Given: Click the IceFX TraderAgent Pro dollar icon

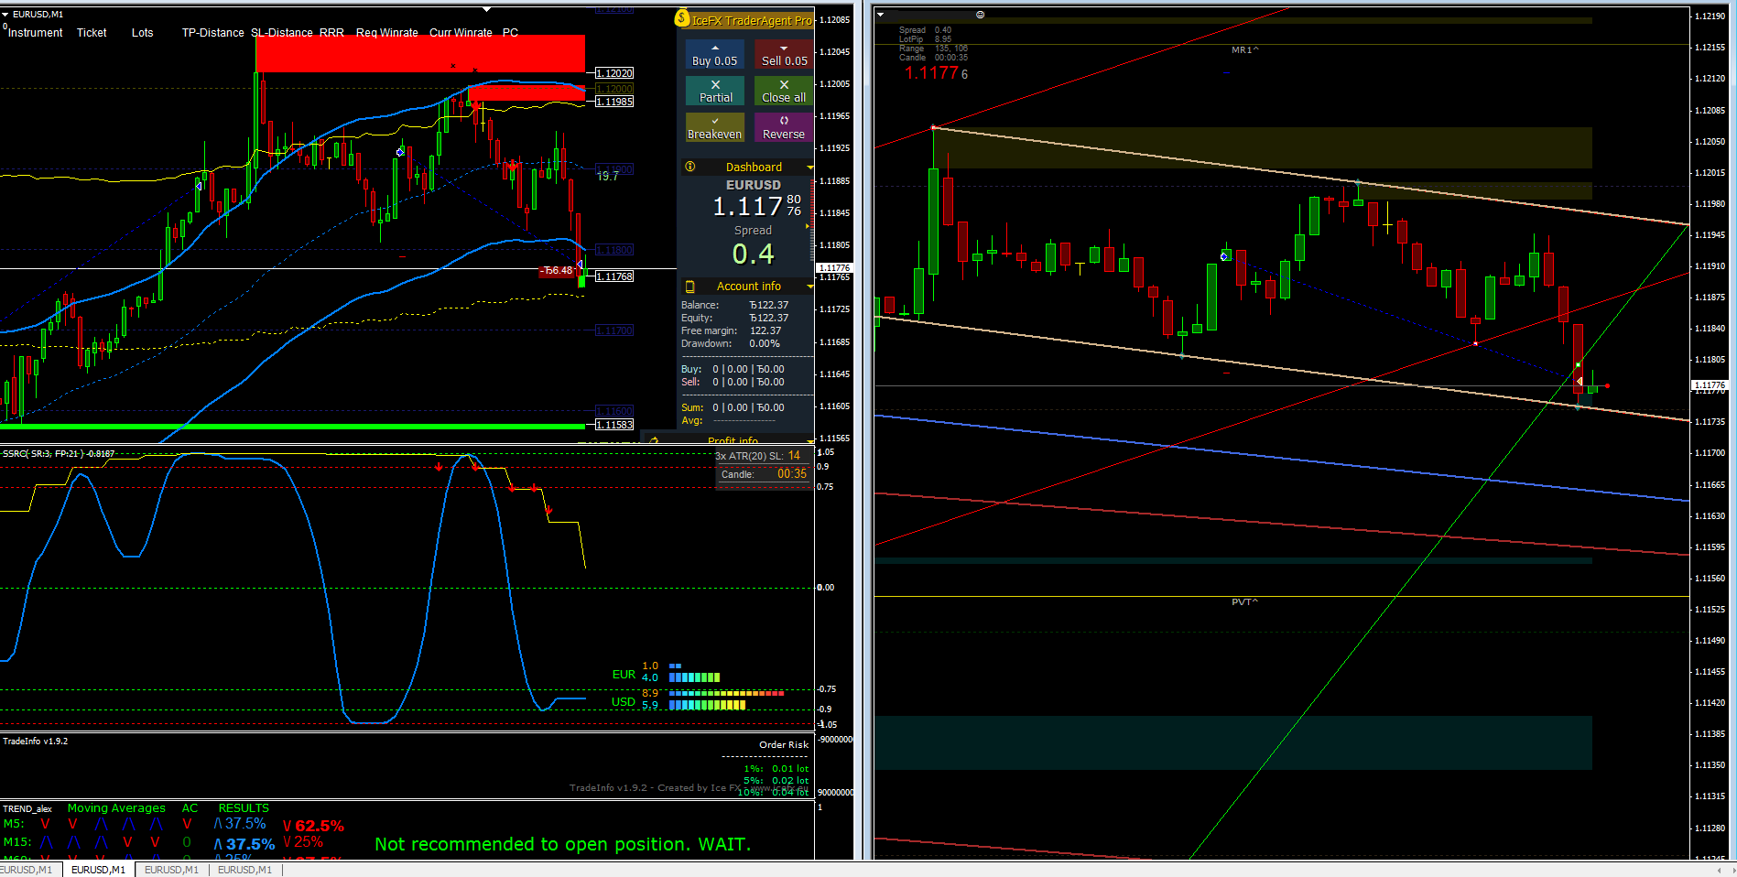Looking at the screenshot, I should click(682, 18).
